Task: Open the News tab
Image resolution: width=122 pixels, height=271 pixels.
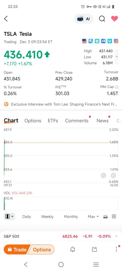Action: (102, 121)
